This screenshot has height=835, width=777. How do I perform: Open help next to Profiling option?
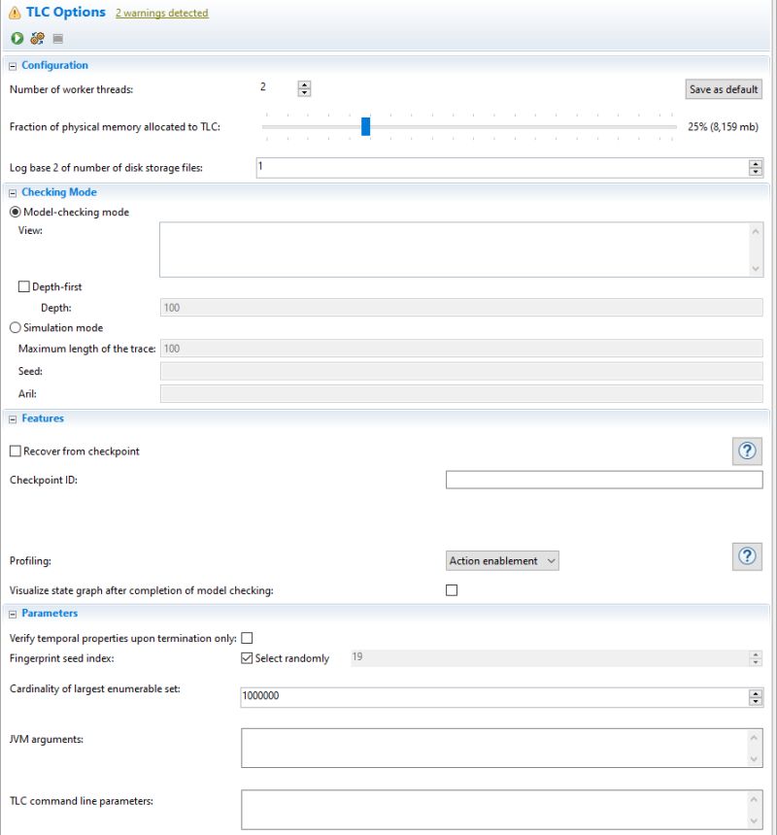(746, 556)
